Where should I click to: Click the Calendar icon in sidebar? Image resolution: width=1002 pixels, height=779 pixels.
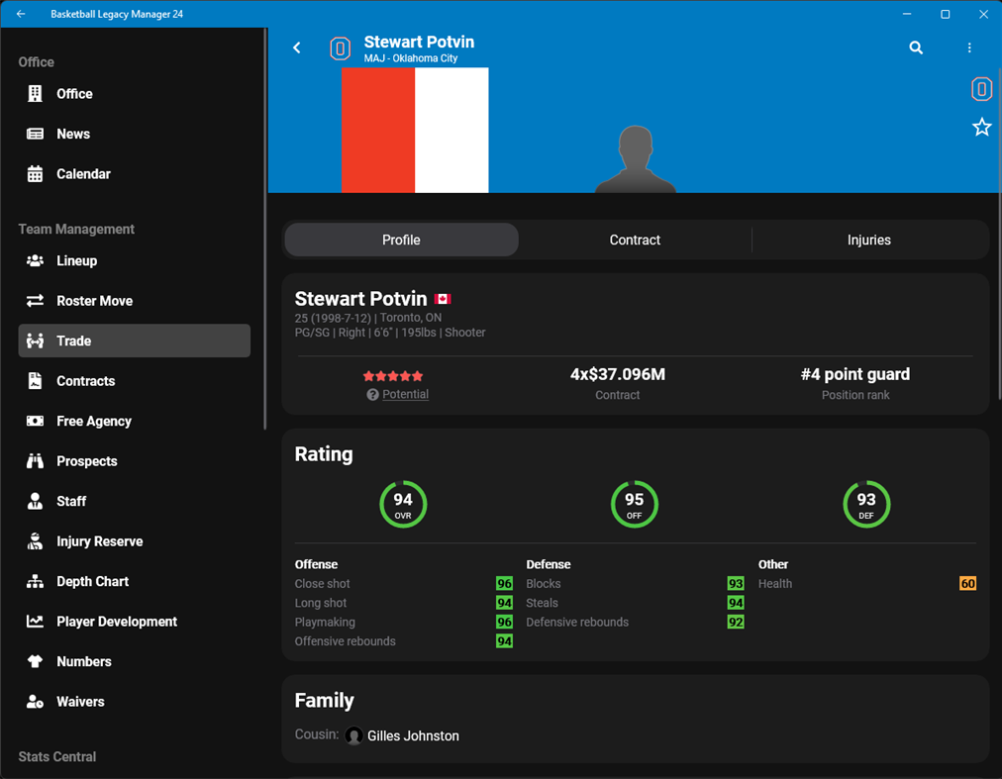(35, 174)
